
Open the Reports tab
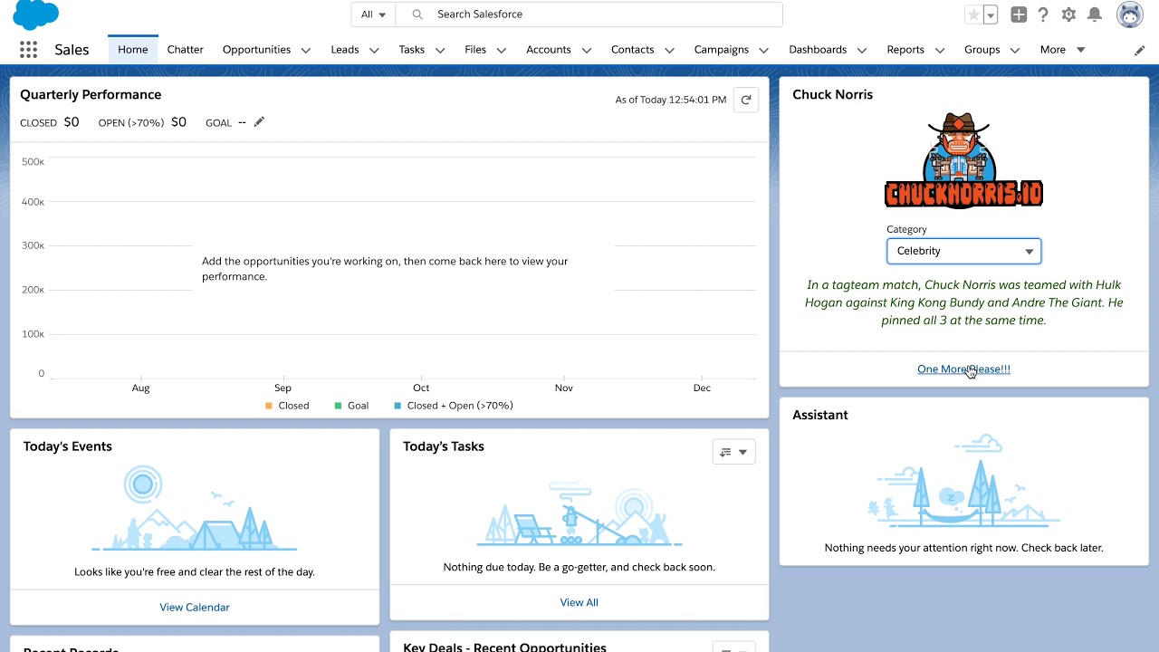pos(905,50)
